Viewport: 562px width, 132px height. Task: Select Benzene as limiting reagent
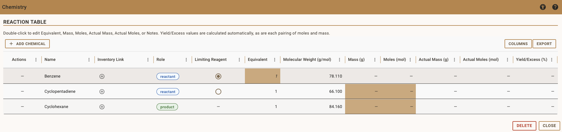(x=218, y=76)
